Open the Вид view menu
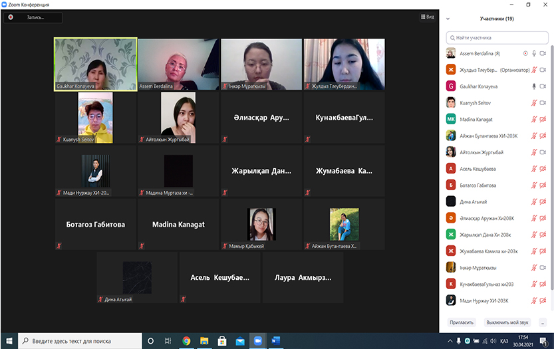The width and height of the screenshot is (554, 349). pos(428,17)
